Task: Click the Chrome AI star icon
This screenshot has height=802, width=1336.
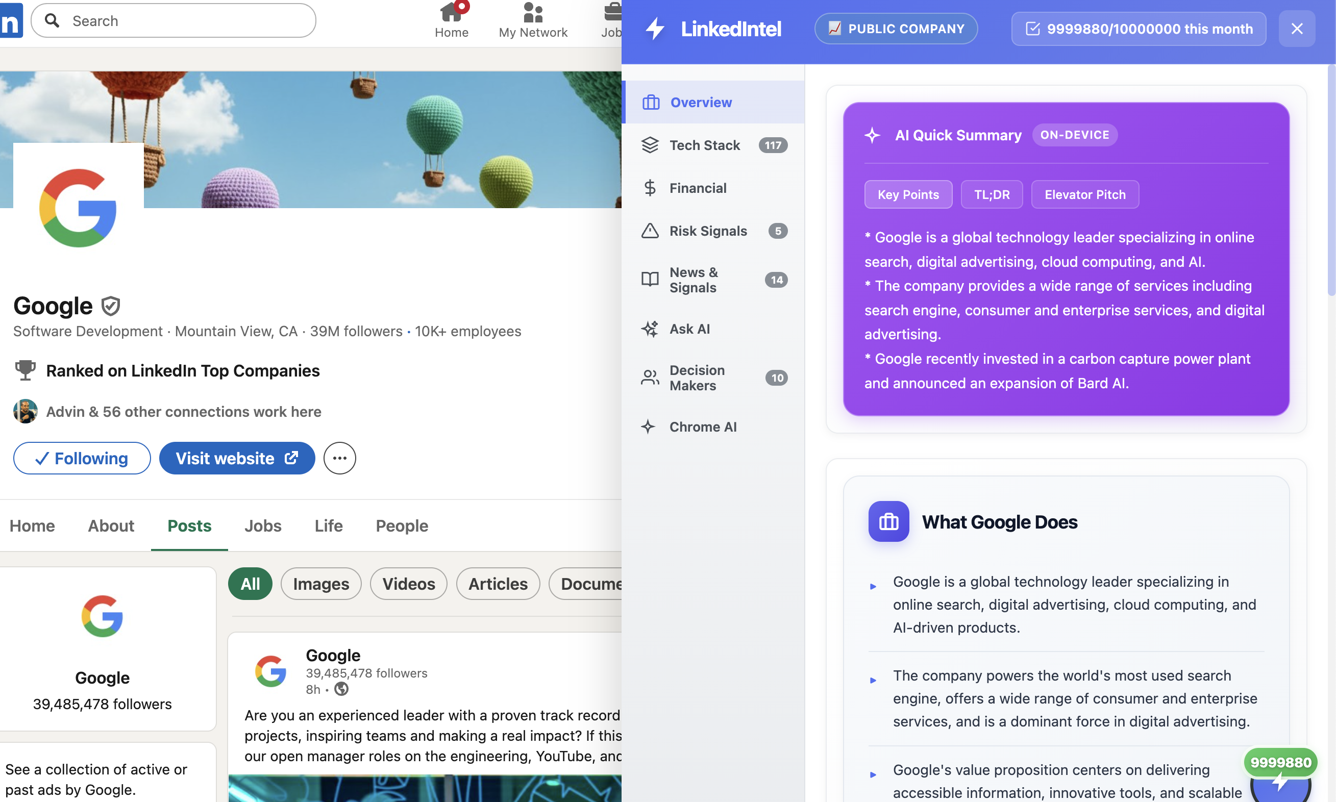Action: [x=649, y=427]
